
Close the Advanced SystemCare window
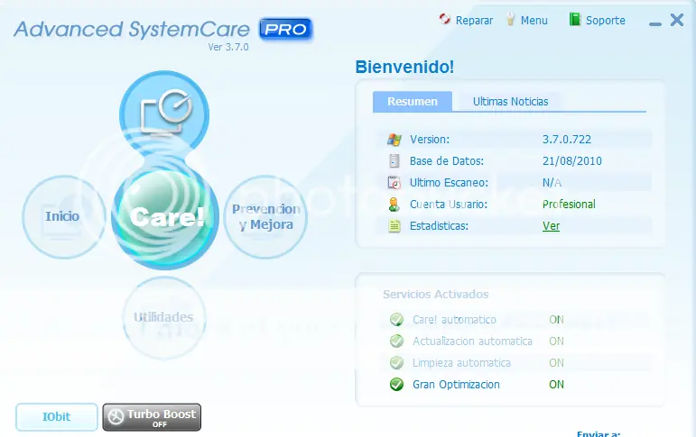677,20
